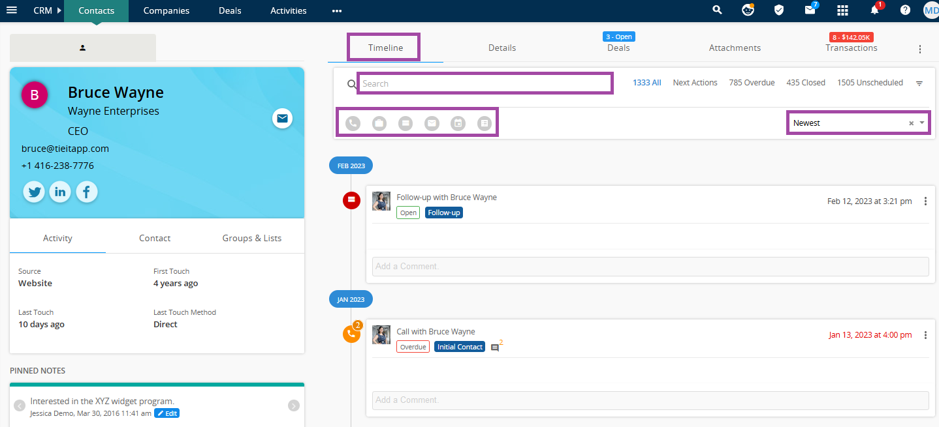Select the Contact tab on contact card
Screen dimensions: 939x427
click(155, 238)
